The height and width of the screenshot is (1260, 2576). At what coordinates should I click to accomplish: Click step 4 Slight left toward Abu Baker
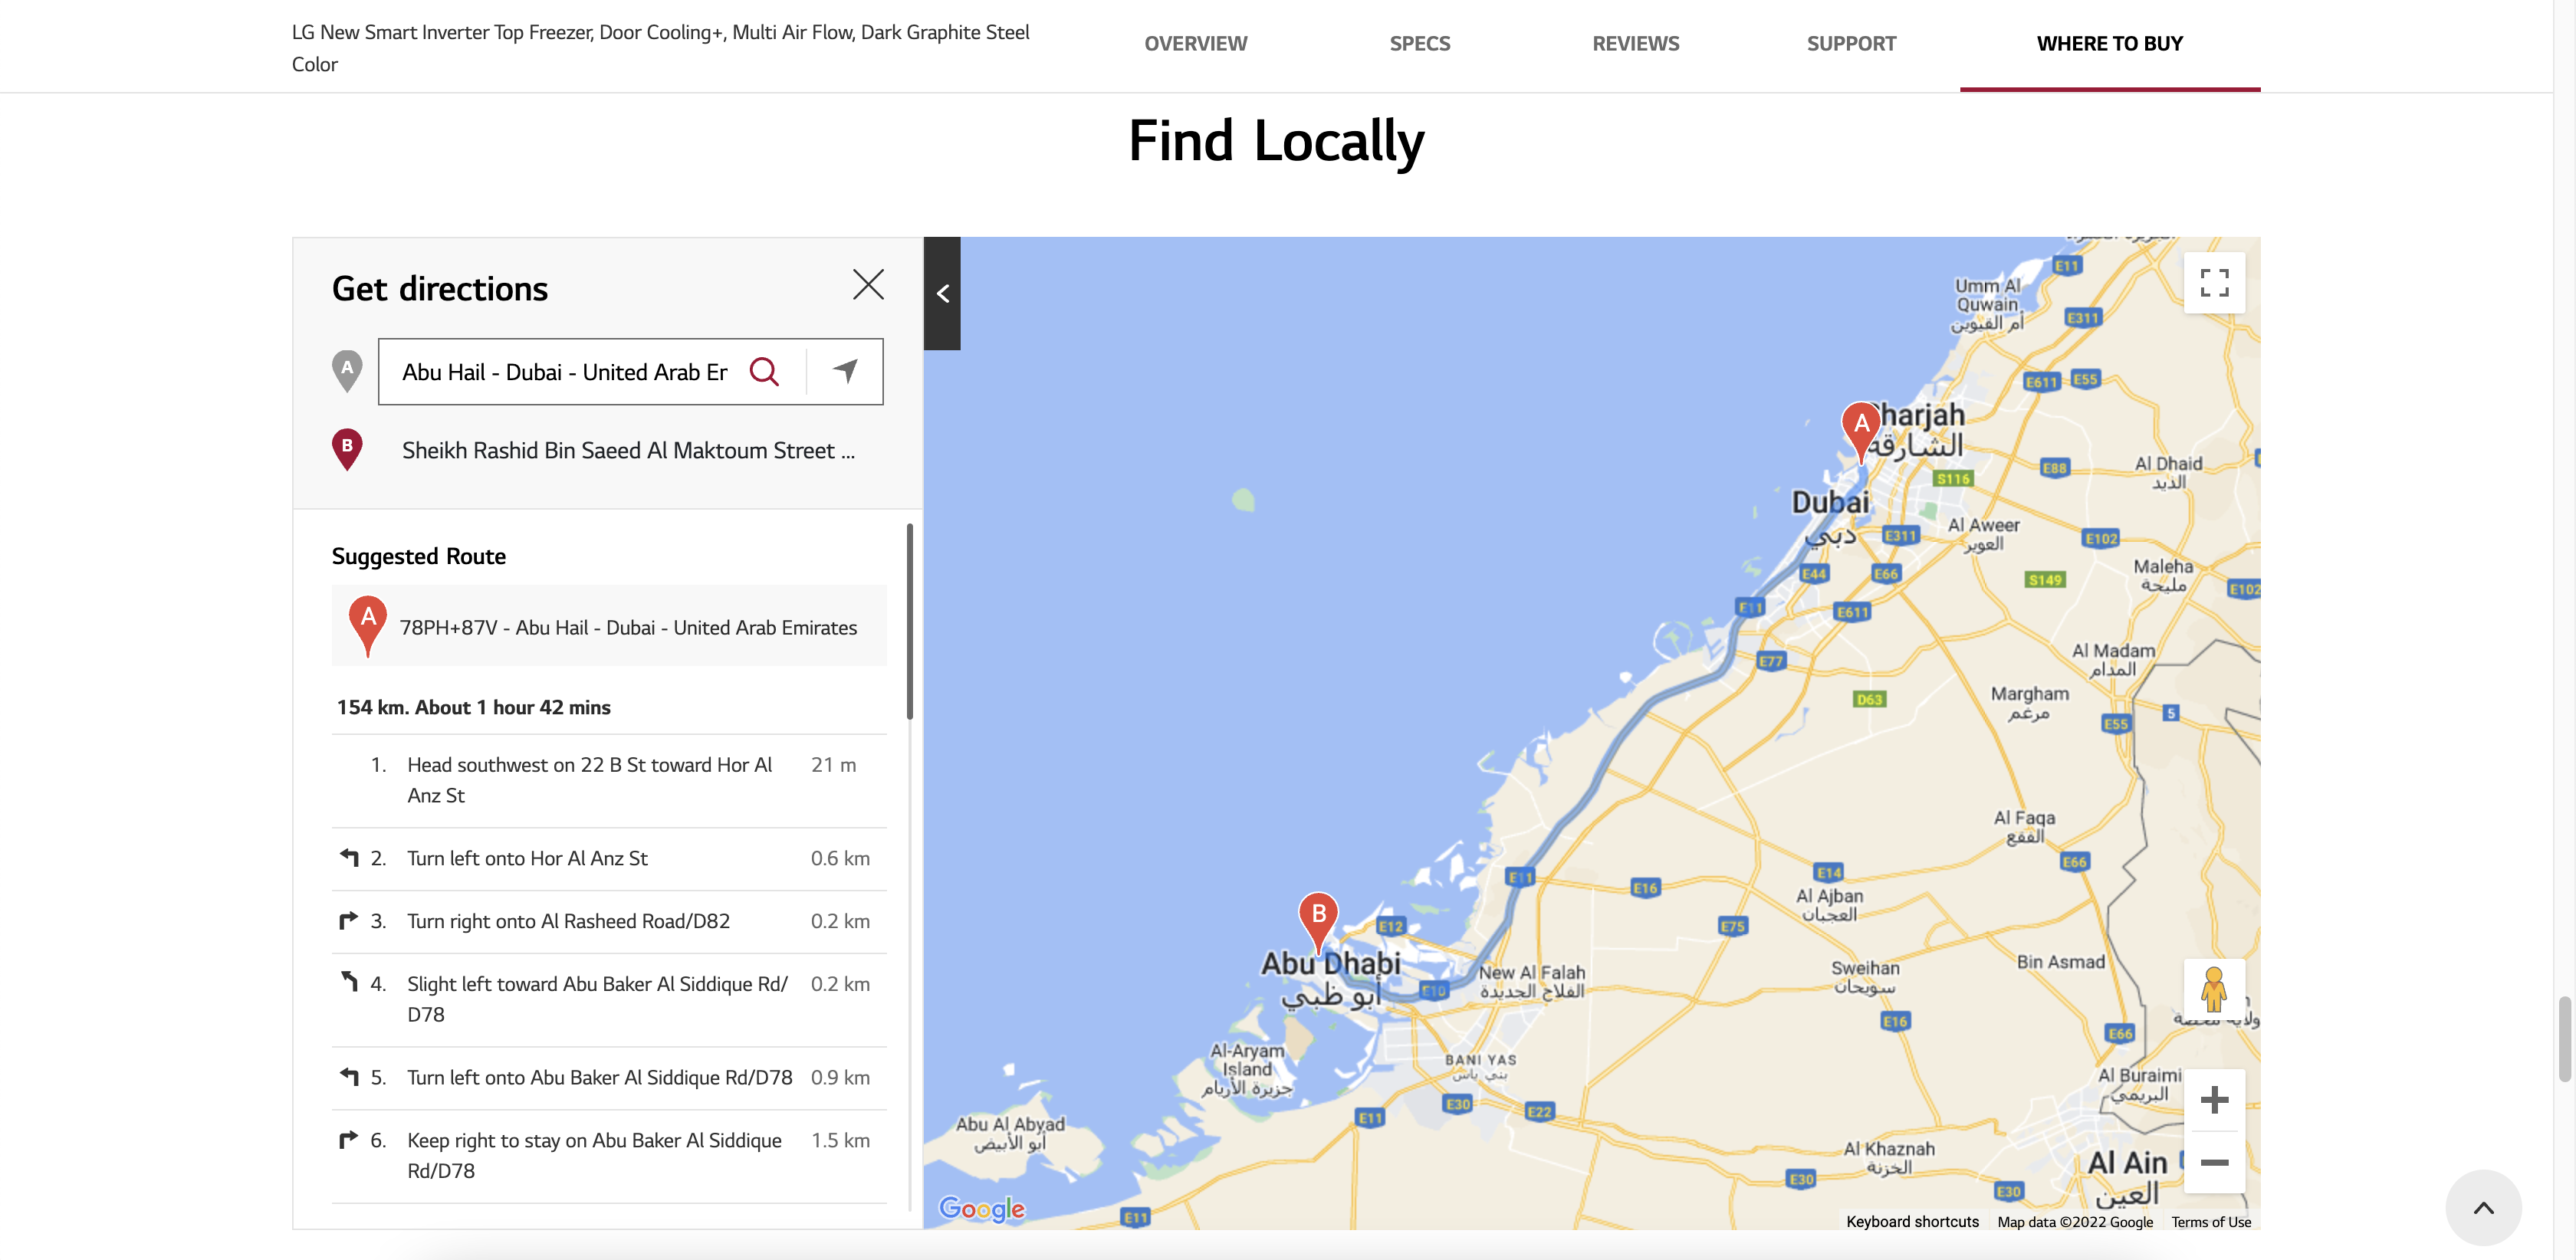click(x=609, y=999)
